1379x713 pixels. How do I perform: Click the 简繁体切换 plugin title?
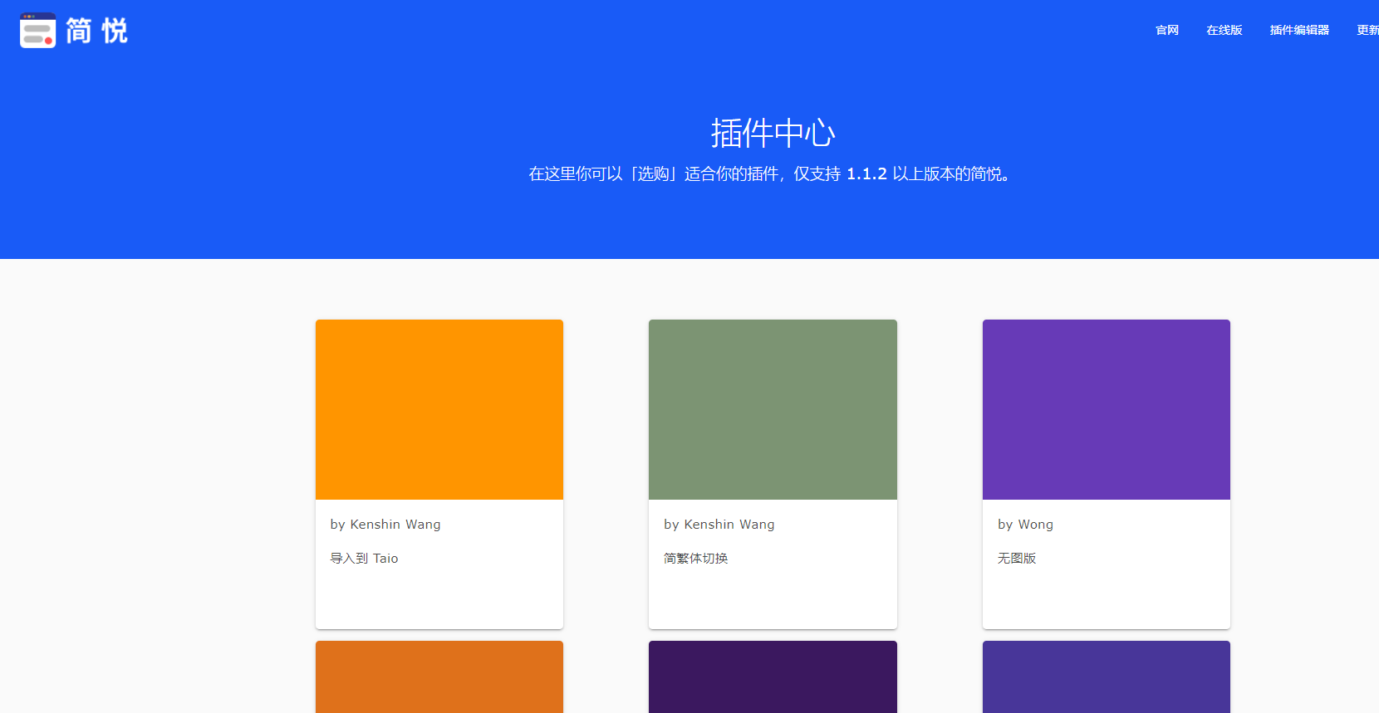point(696,559)
